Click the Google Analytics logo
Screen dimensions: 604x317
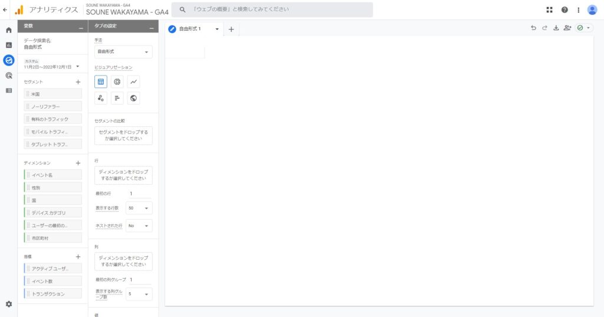tap(19, 10)
